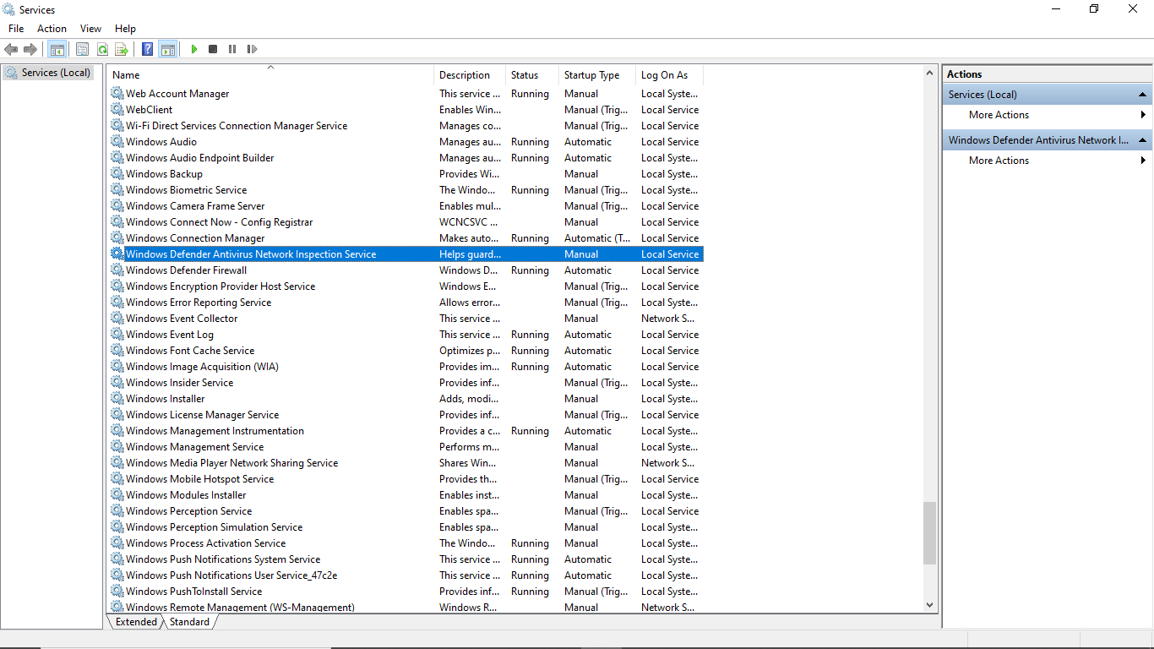Click the Export List toolbar icon
Image resolution: width=1154 pixels, height=649 pixels.
coord(122,49)
